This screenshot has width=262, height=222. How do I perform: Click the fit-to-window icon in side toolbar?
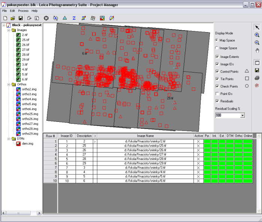[257, 63]
